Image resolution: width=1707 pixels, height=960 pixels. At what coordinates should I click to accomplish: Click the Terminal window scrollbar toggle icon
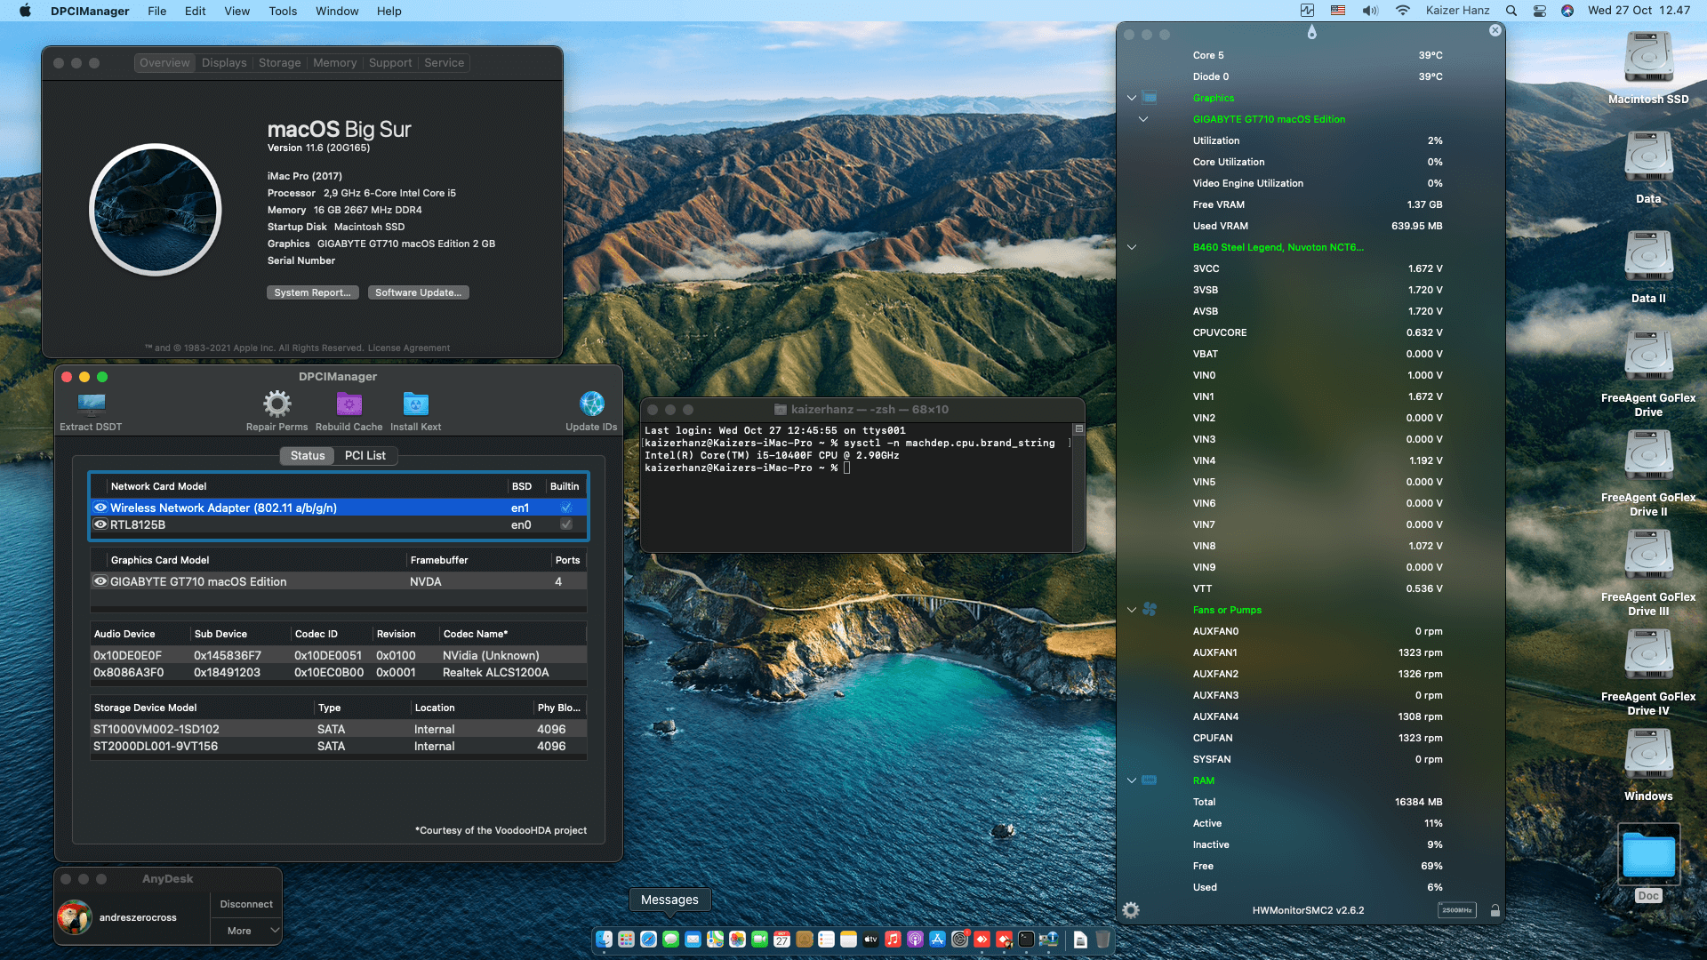coord(1078,428)
